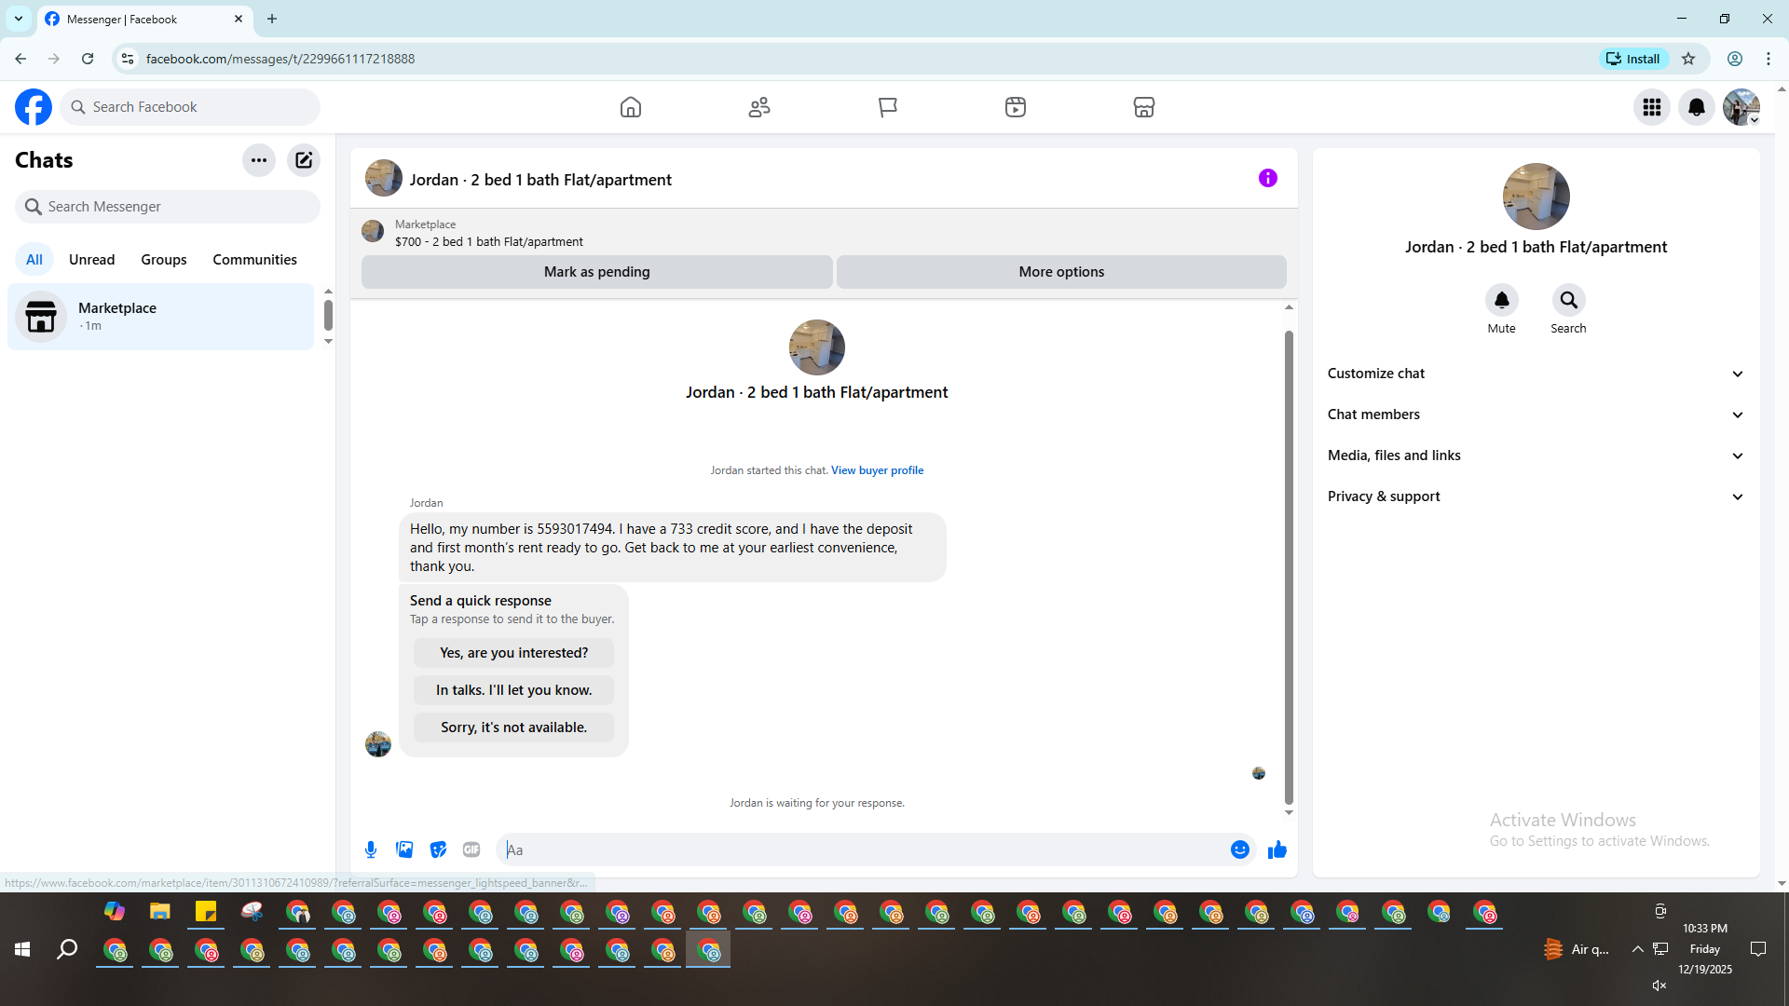Viewport: 1789px width, 1006px height.
Task: Click the purple conversation info icon
Action: [x=1267, y=178]
